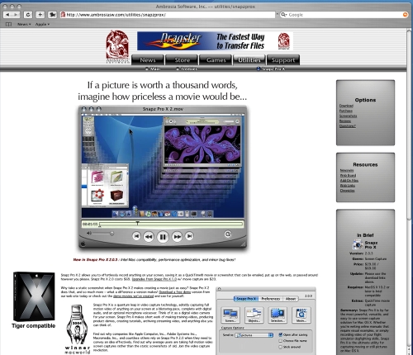Click the movie playhead marker
This screenshot has width=413, height=355.
pyautogui.click(x=137, y=224)
